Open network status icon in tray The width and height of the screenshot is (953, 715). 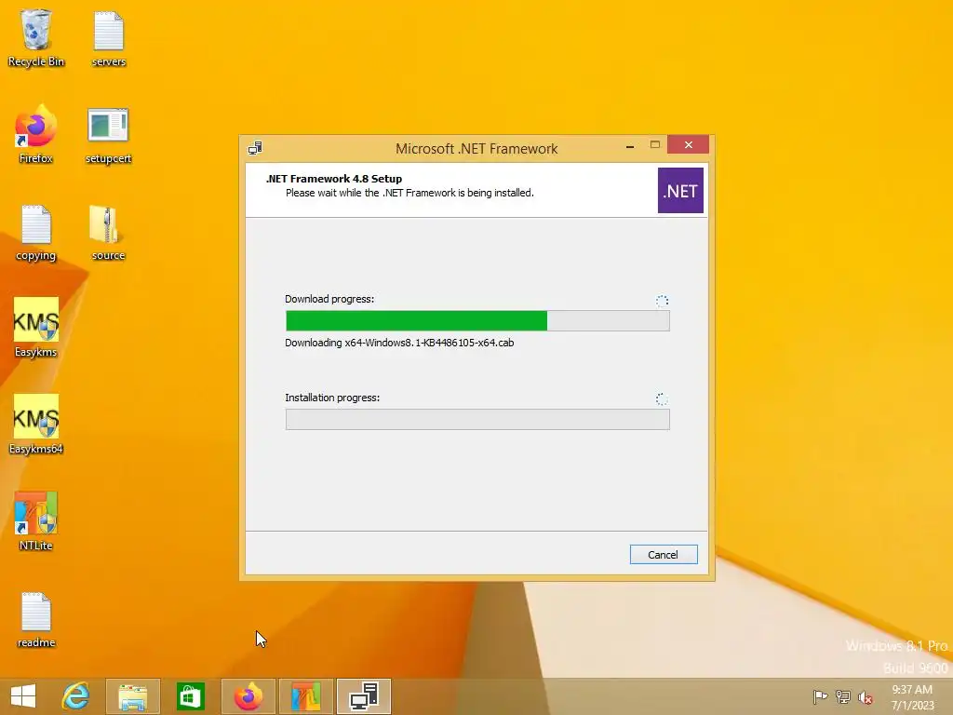(x=843, y=696)
